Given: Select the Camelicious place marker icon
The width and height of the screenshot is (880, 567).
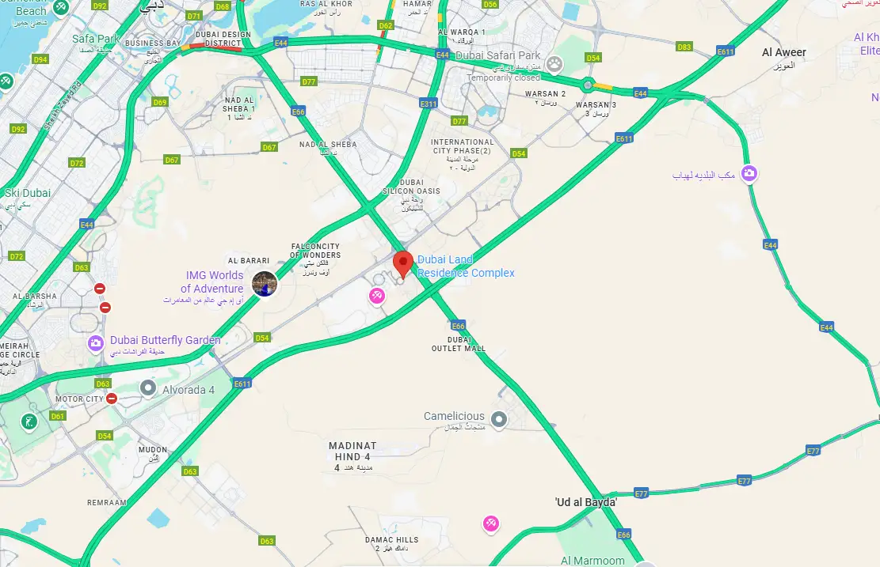Looking at the screenshot, I should tap(499, 418).
